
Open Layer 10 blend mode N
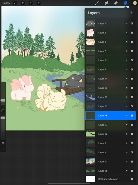(127, 97)
